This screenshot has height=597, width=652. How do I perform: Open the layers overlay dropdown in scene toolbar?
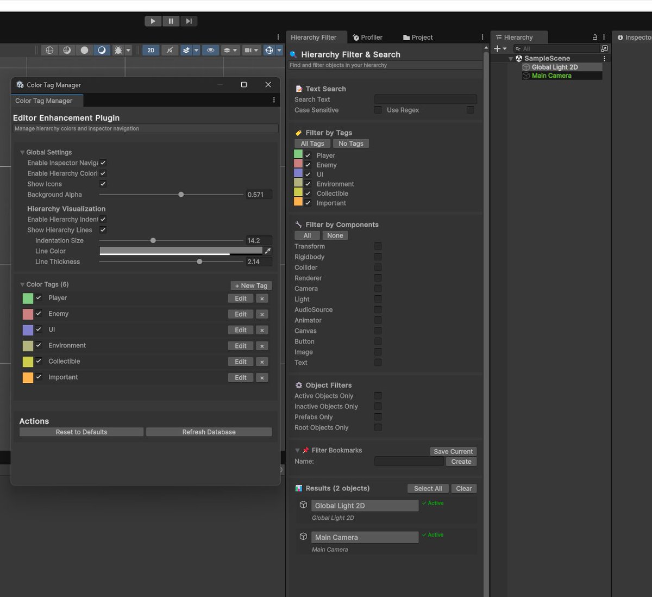tap(230, 50)
